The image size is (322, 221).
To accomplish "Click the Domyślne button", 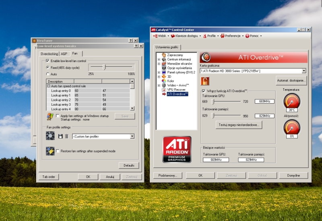I will pyautogui.click(x=293, y=175).
